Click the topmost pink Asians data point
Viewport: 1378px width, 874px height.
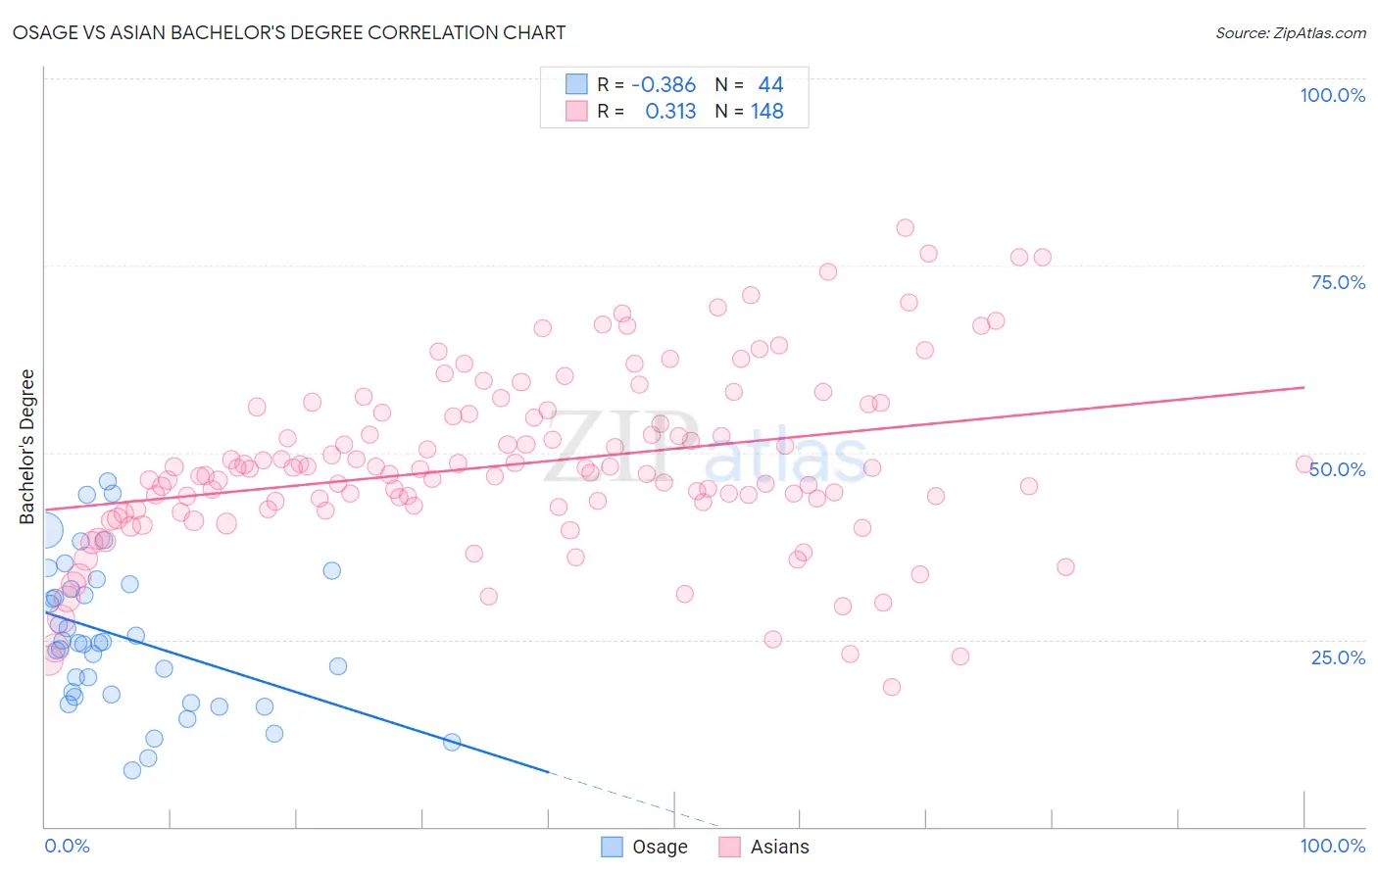click(x=905, y=227)
